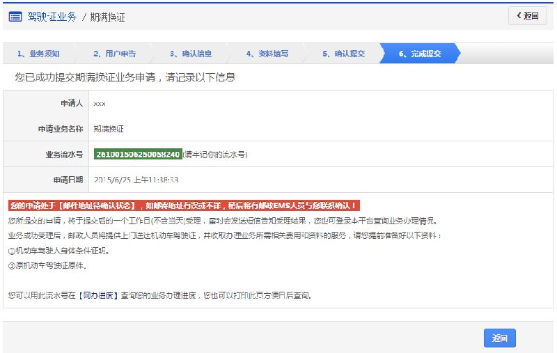The width and height of the screenshot is (557, 353).
Task: Open the 驾驶证业务 breadcrumb link
Action: pos(52,17)
